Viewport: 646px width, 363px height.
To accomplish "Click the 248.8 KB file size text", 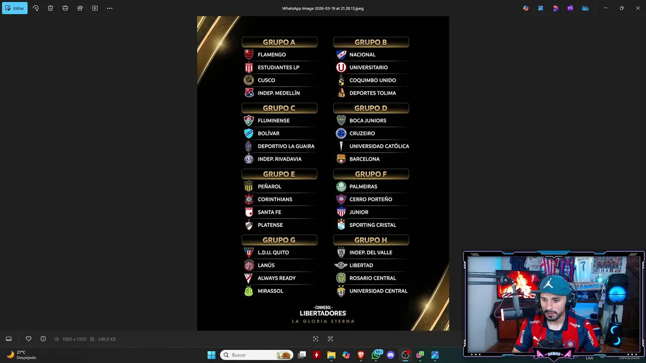I will [106, 339].
